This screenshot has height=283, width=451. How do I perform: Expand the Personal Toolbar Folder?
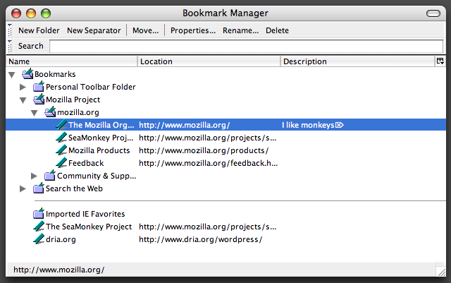coord(23,87)
